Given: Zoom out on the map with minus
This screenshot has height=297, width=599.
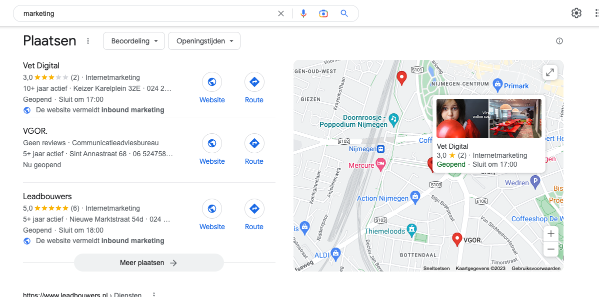Looking at the screenshot, I should [x=550, y=249].
